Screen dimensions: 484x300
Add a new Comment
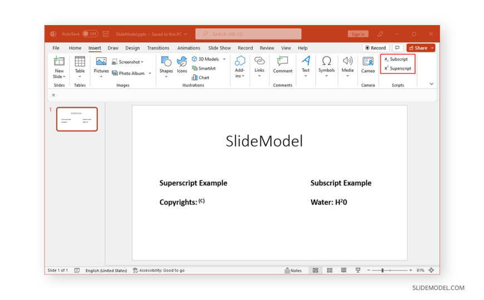click(283, 65)
